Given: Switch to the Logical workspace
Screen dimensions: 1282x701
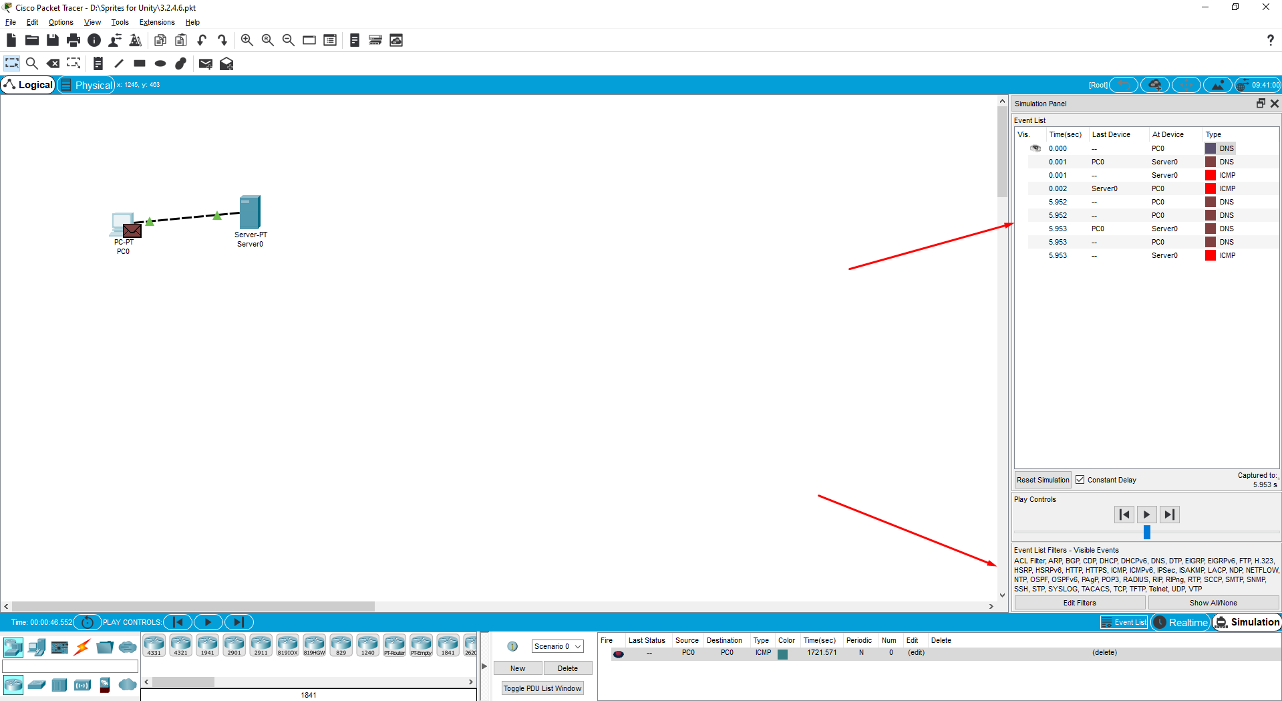Looking at the screenshot, I should pos(28,85).
